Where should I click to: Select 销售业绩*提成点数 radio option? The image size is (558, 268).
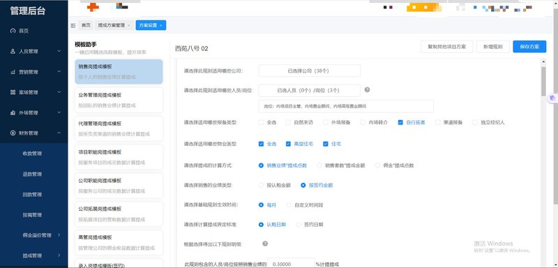point(261,165)
